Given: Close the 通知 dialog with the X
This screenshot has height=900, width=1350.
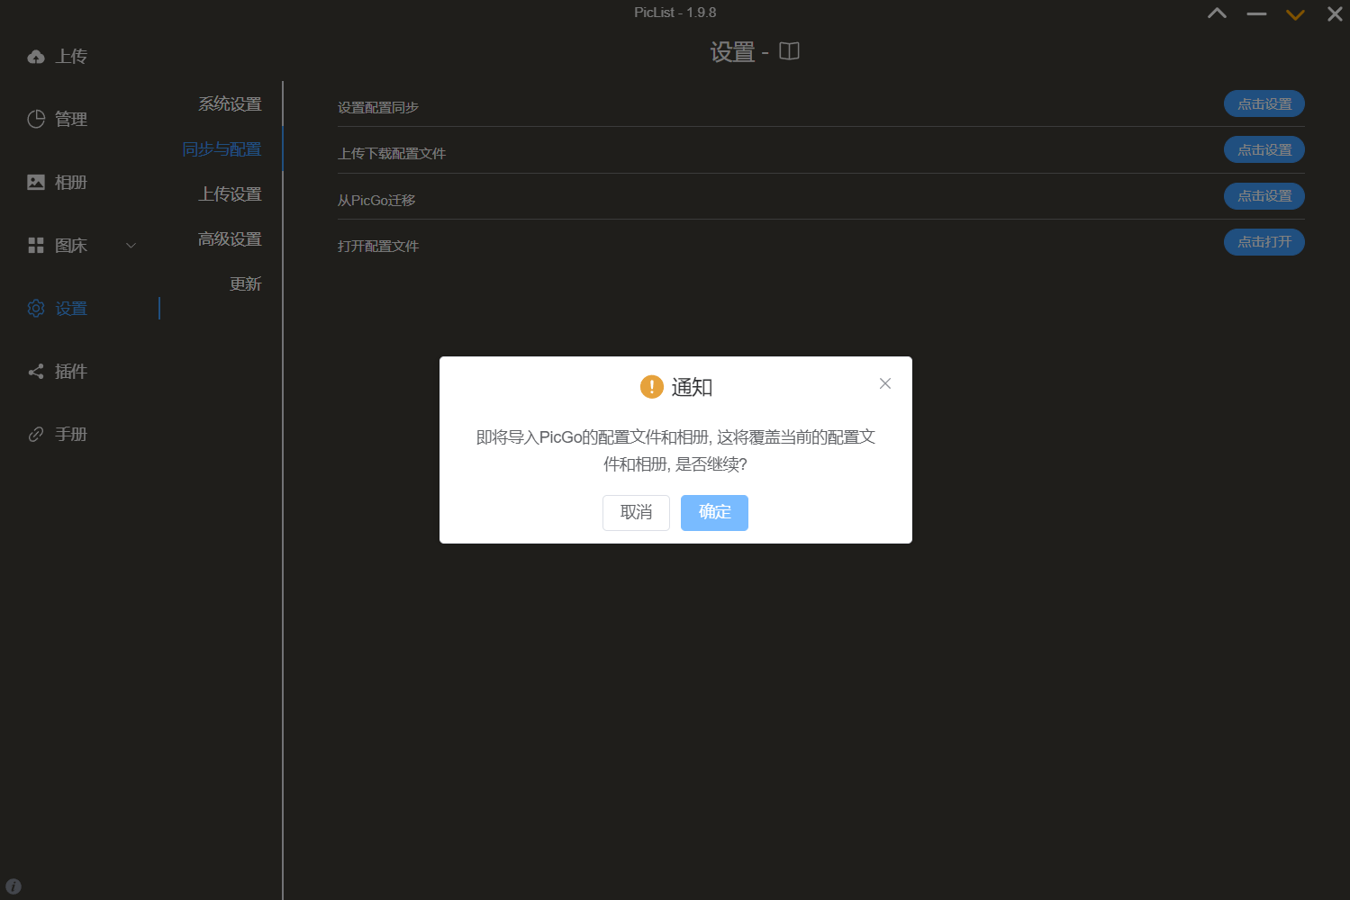Looking at the screenshot, I should click(x=885, y=383).
